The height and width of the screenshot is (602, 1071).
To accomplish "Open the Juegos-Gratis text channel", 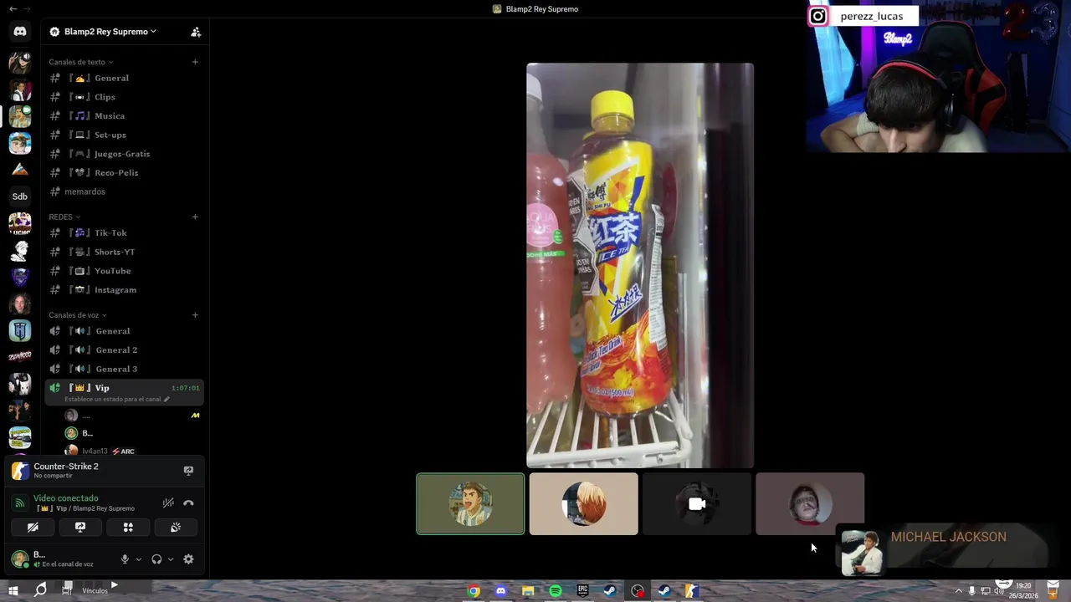I will tap(124, 154).
